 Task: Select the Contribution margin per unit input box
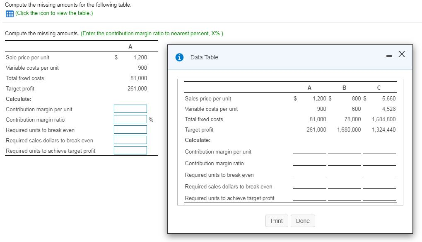130,108
